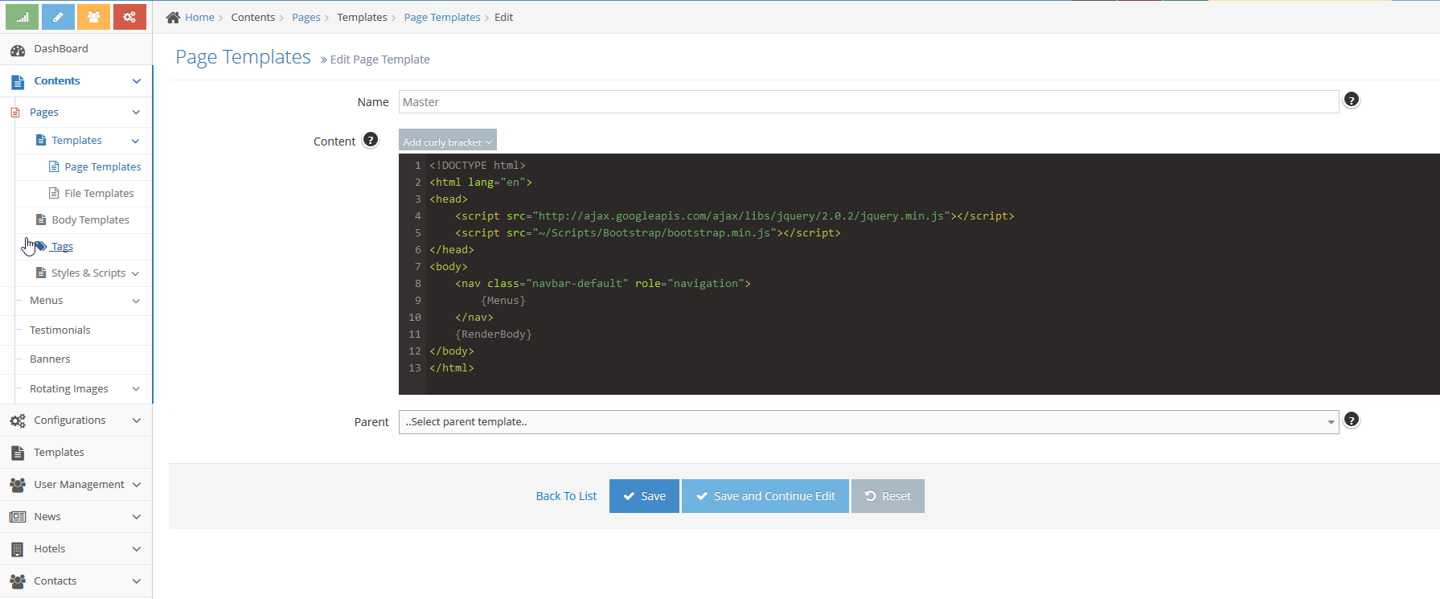
Task: Click the help icon next to Content label
Action: (370, 140)
